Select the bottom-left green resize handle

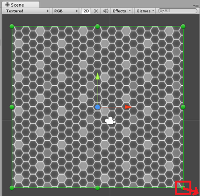tap(12, 188)
